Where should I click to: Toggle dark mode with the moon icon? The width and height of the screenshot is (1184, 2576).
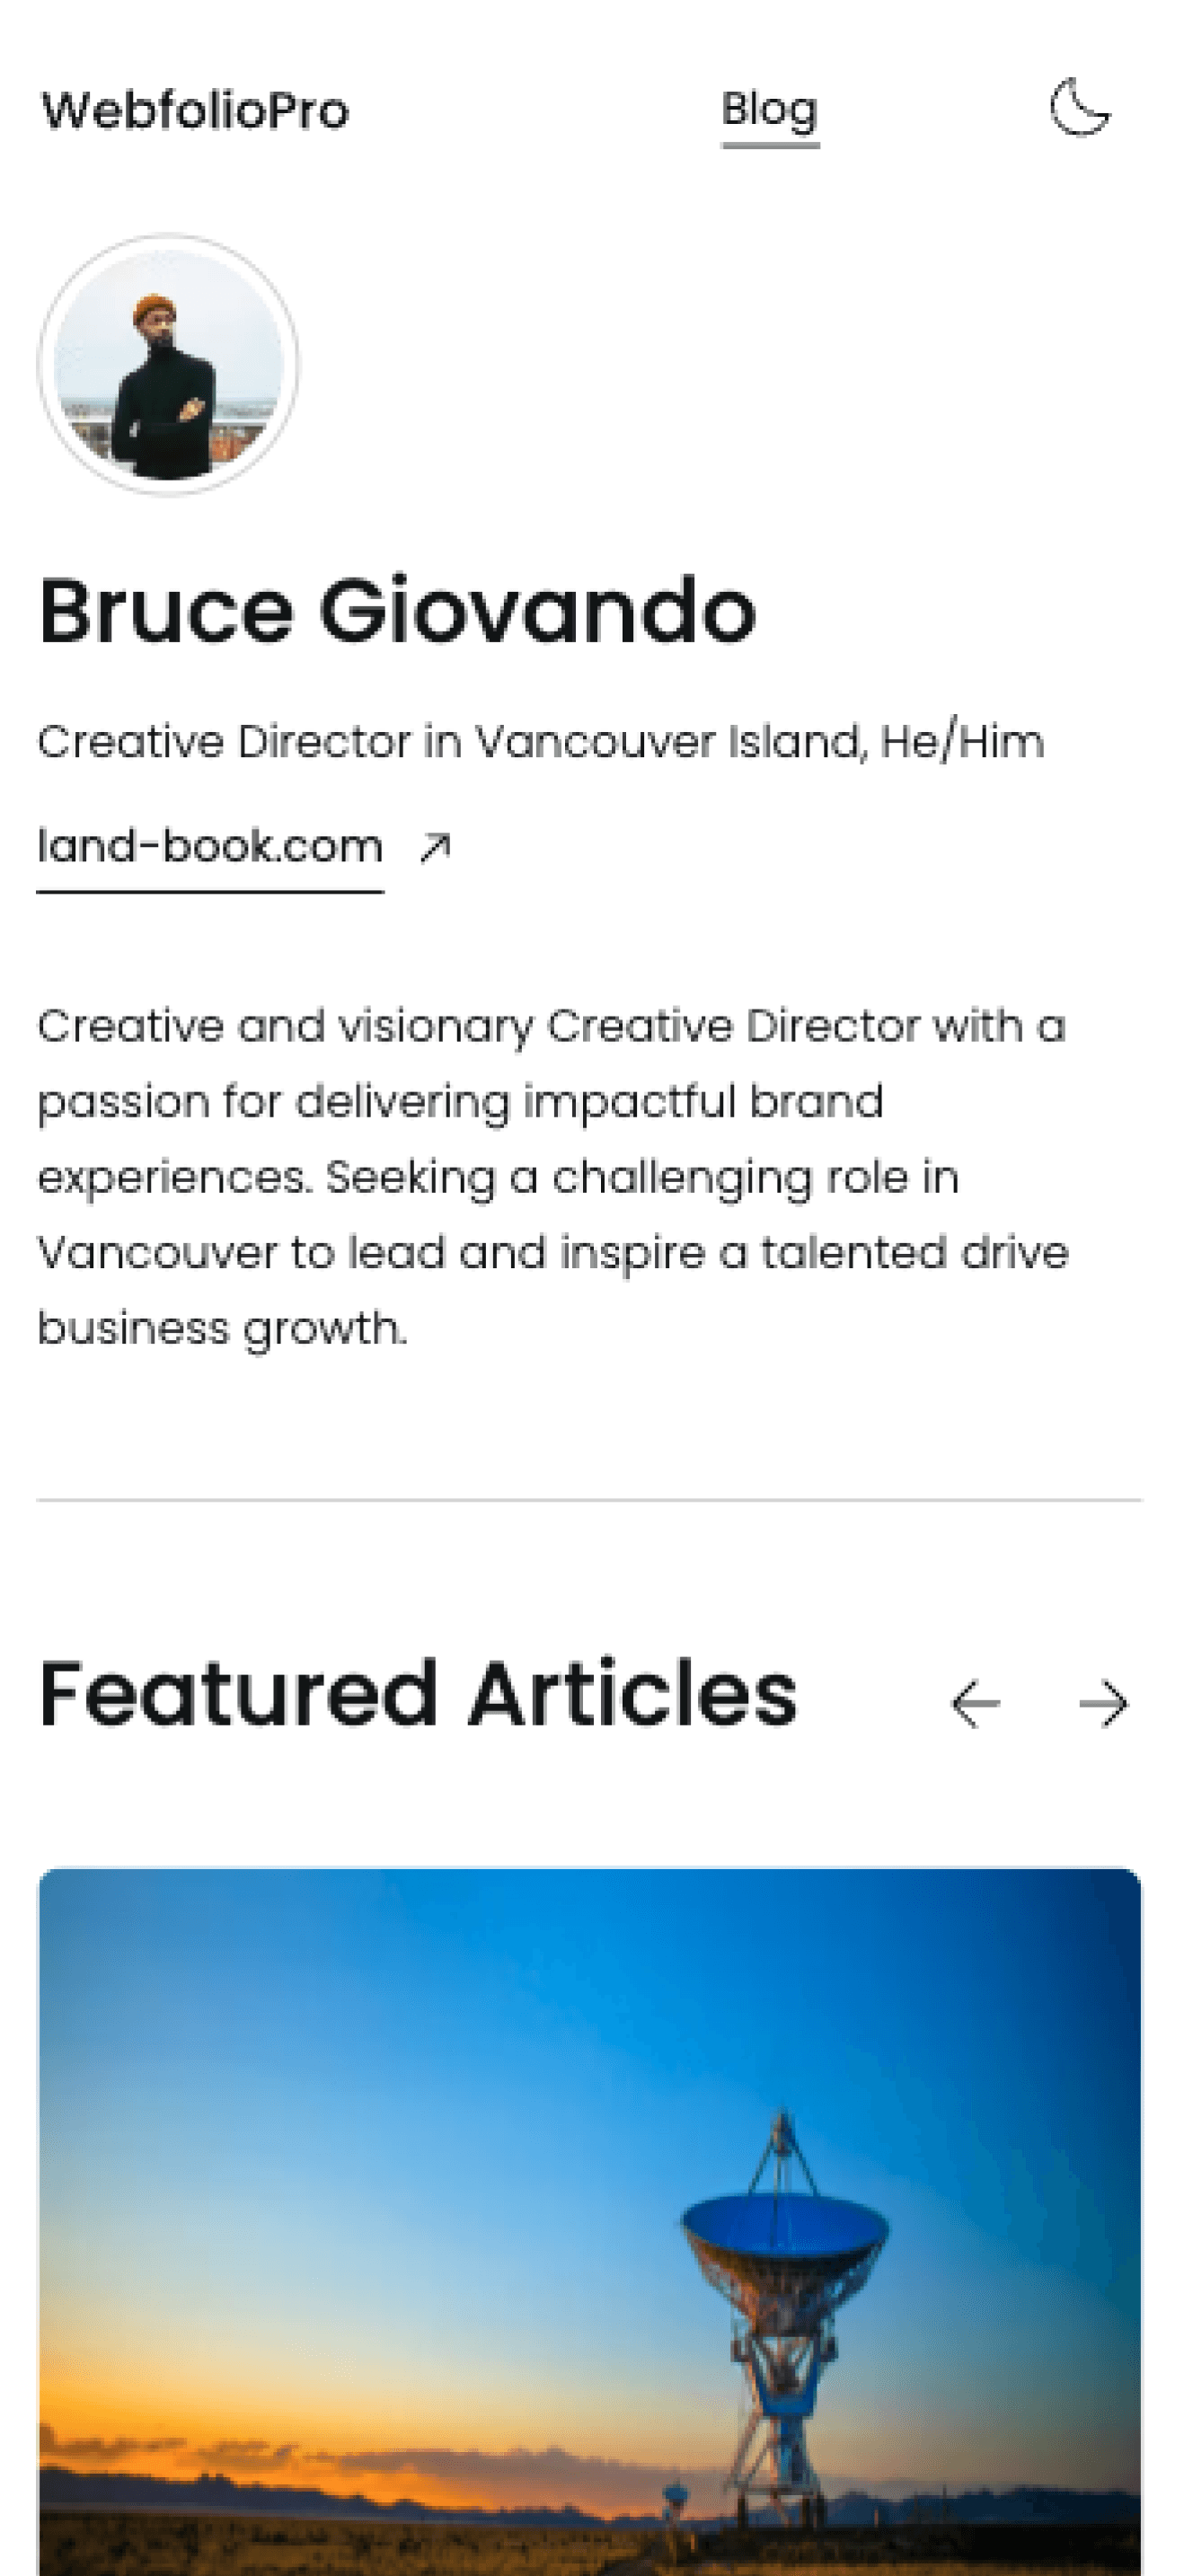pos(1079,107)
